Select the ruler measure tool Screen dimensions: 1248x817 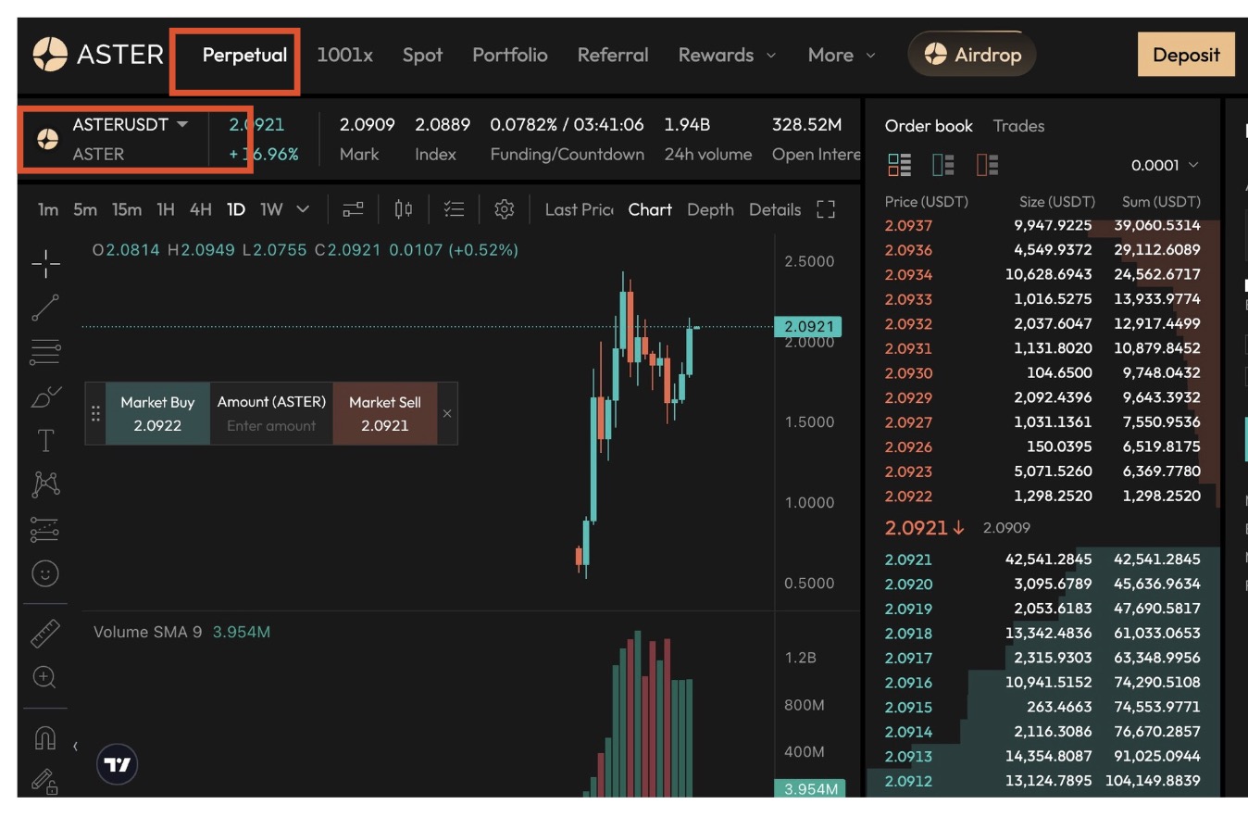coord(45,634)
